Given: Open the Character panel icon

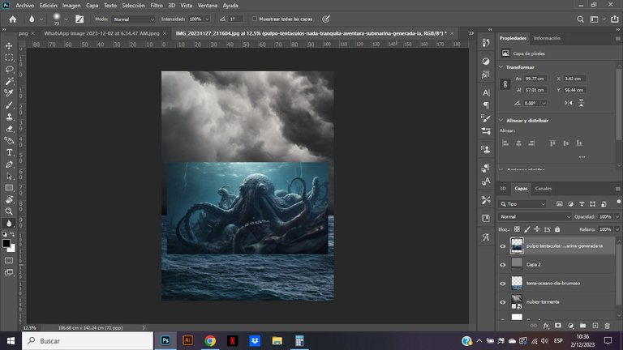Looking at the screenshot, I should click(486, 92).
